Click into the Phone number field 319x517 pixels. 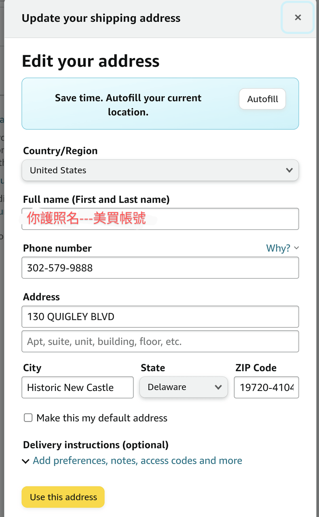point(160,268)
